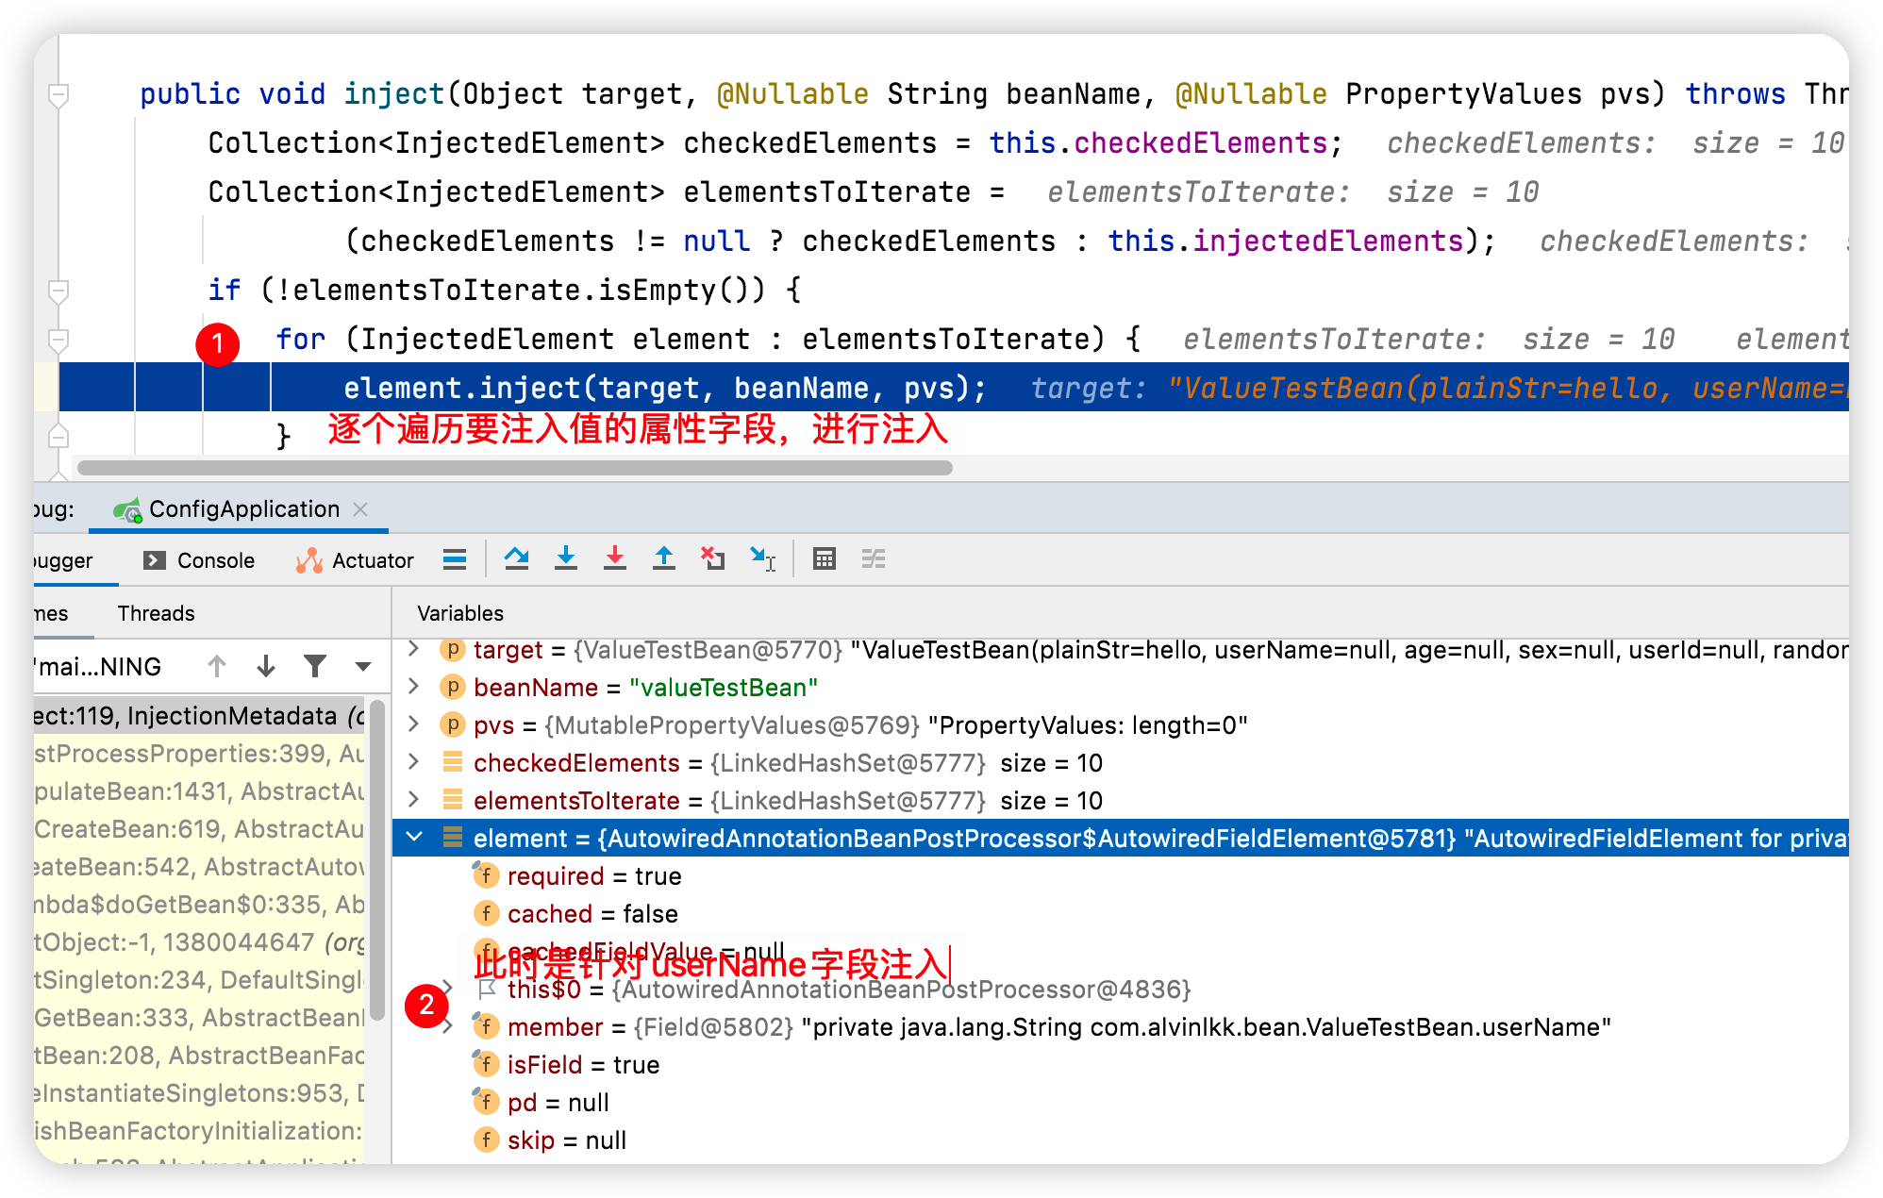Collapse the inject method fold marker
The width and height of the screenshot is (1883, 1198).
tap(58, 94)
